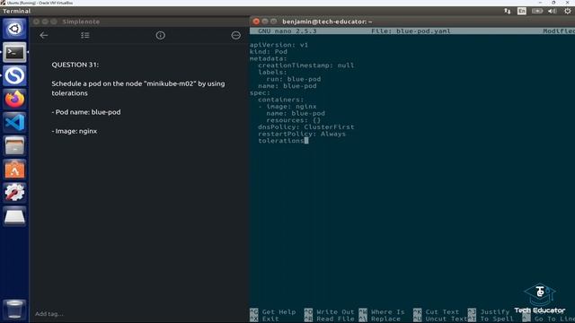Screen dimensions: 575x323
Task: Open Simplenote from the launcher
Action: (14, 75)
